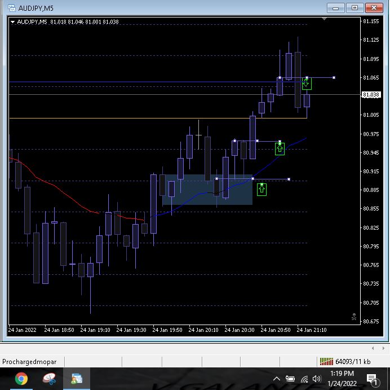Select the shaded blue rectangle object on chart
This screenshot has height=390, width=390.
point(207,190)
